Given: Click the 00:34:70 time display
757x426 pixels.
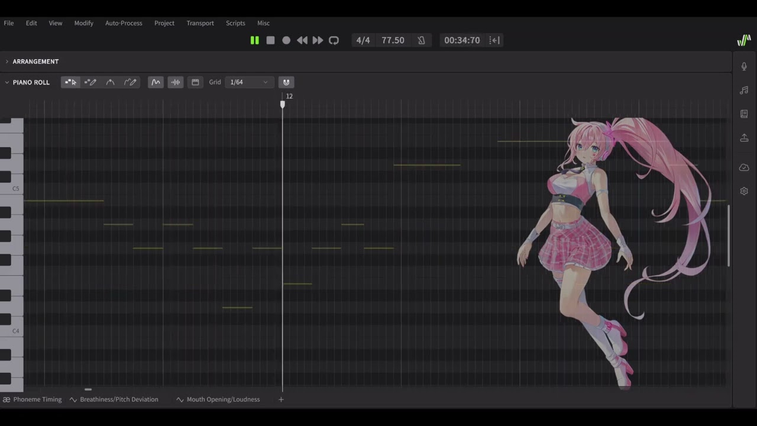Looking at the screenshot, I should [x=462, y=40].
